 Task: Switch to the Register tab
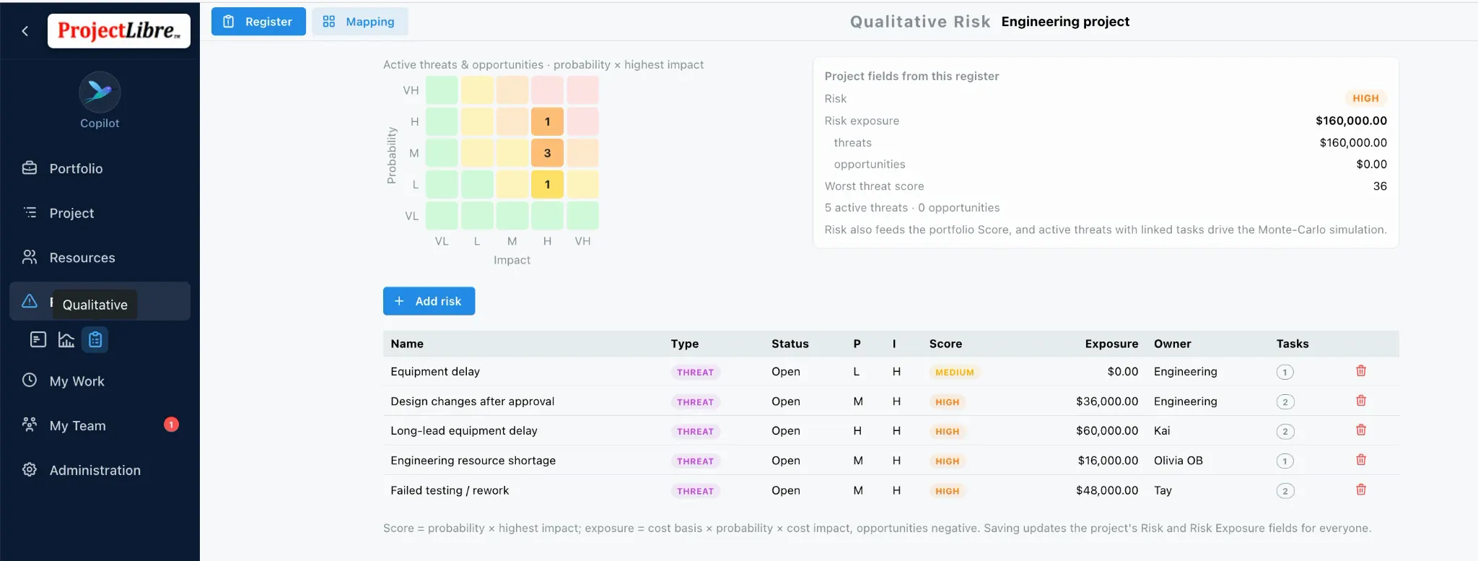(258, 22)
